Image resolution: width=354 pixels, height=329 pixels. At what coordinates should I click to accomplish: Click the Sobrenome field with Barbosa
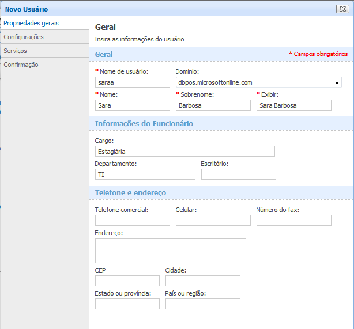pos(213,105)
